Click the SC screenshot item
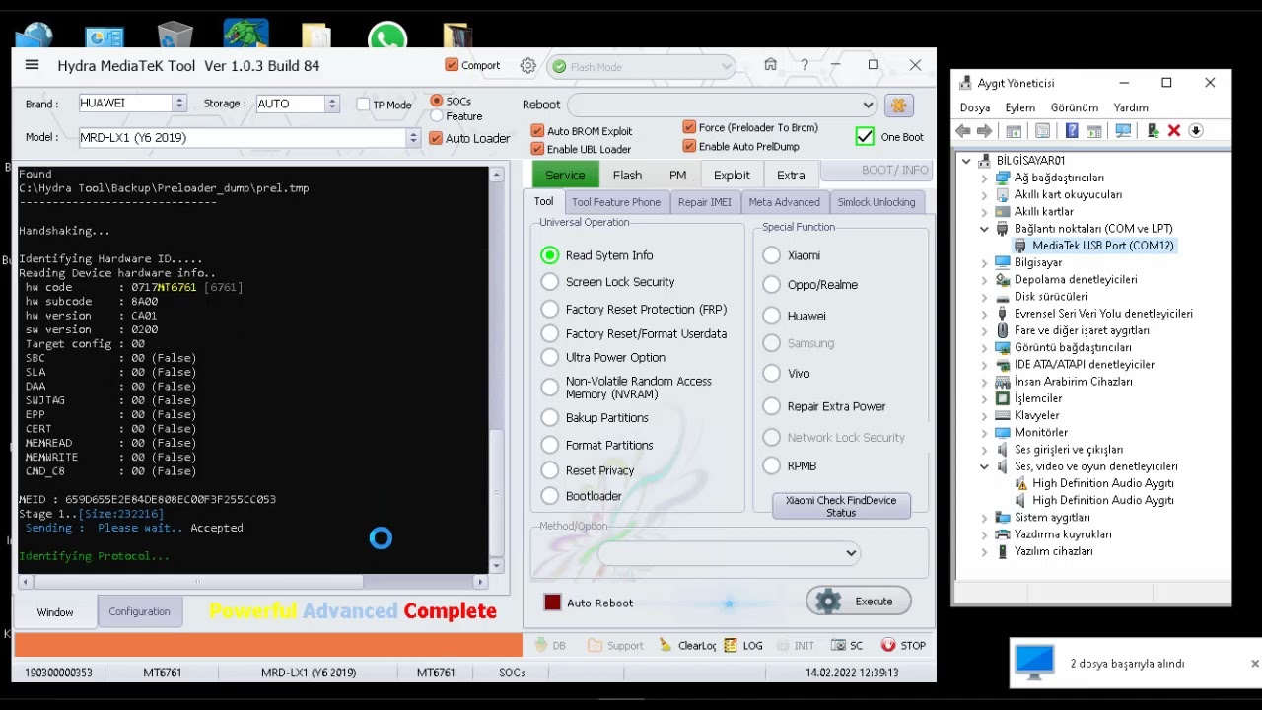 tap(847, 645)
